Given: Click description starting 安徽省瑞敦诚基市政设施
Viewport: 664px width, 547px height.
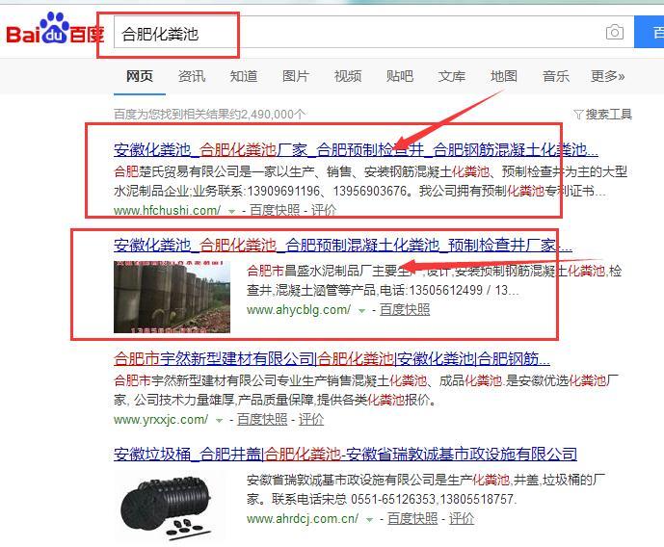Looking at the screenshot, I should [x=426, y=489].
